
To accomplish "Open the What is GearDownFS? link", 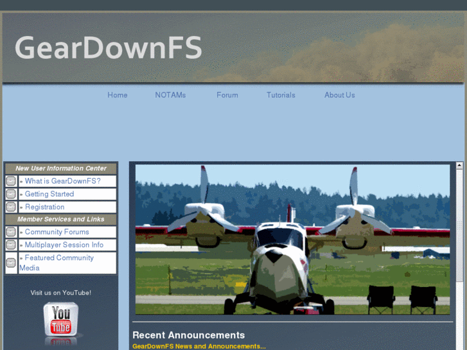I will pos(62,181).
